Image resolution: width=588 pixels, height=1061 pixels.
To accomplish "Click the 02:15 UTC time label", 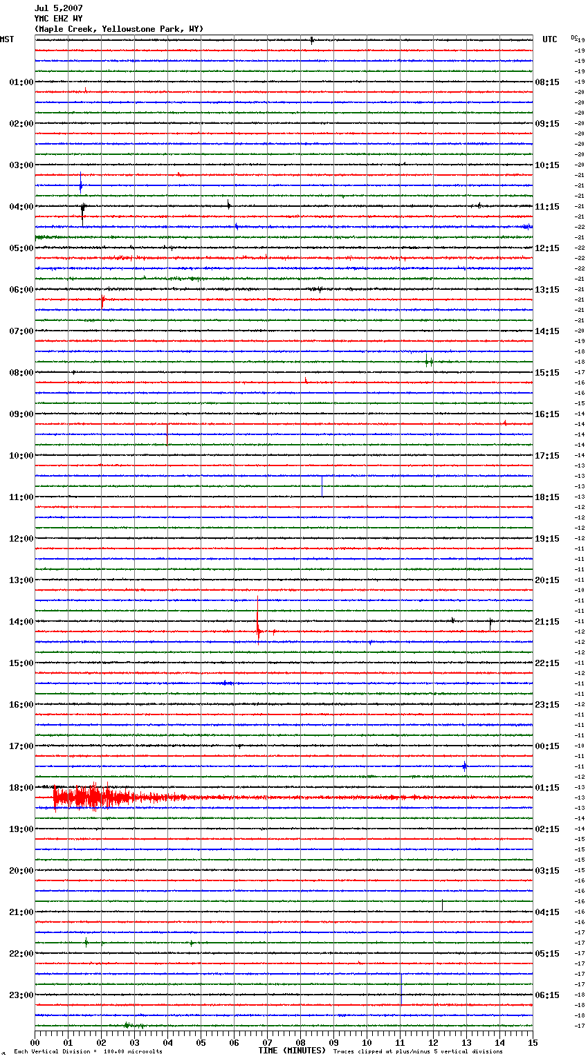I will 547,829.
